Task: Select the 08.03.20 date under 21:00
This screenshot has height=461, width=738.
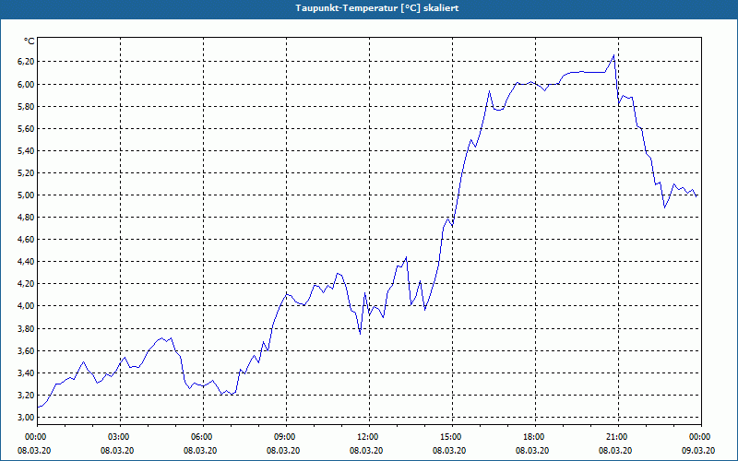Action: (615, 451)
